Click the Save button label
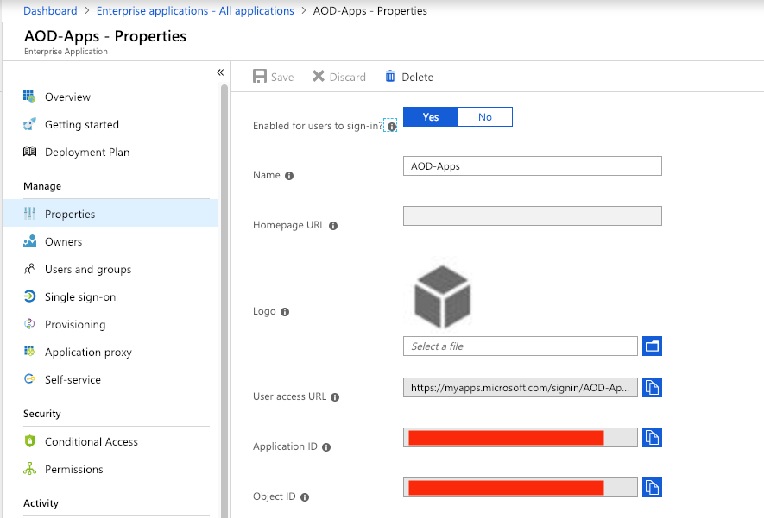 (x=282, y=78)
